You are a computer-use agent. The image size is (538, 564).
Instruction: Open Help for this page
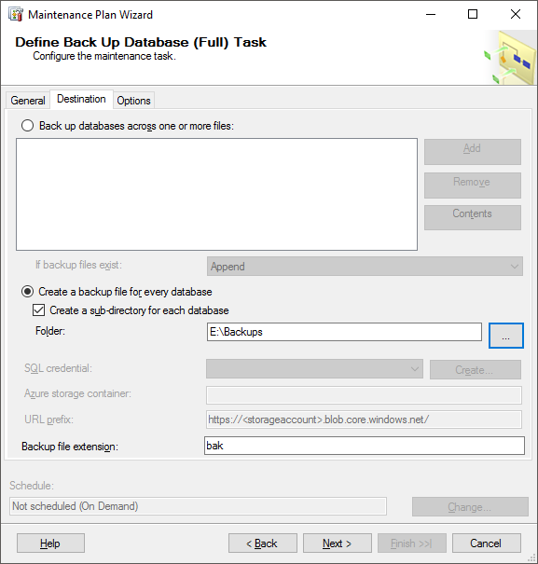(50, 543)
